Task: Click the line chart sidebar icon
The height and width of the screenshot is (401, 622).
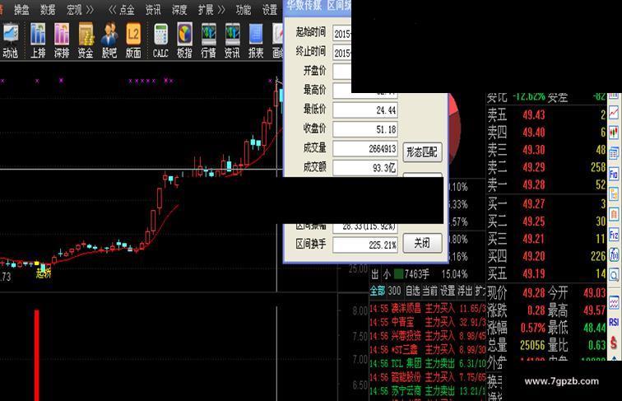Action: tap(614, 112)
